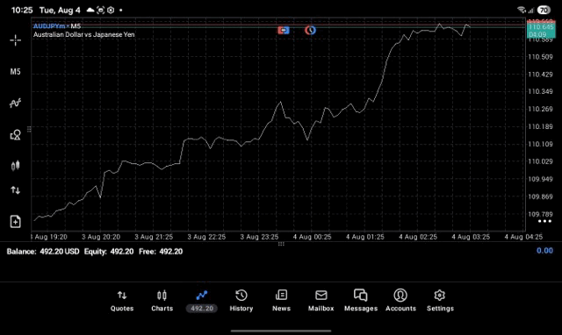The image size is (562, 335).
Task: Open the History tab
Action: [241, 301]
